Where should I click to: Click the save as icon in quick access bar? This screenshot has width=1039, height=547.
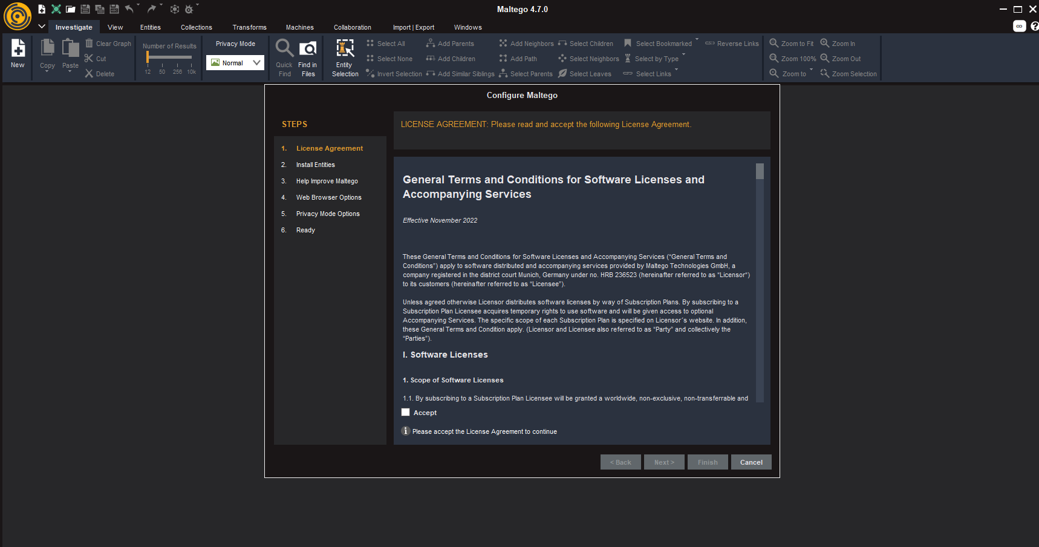pos(114,9)
